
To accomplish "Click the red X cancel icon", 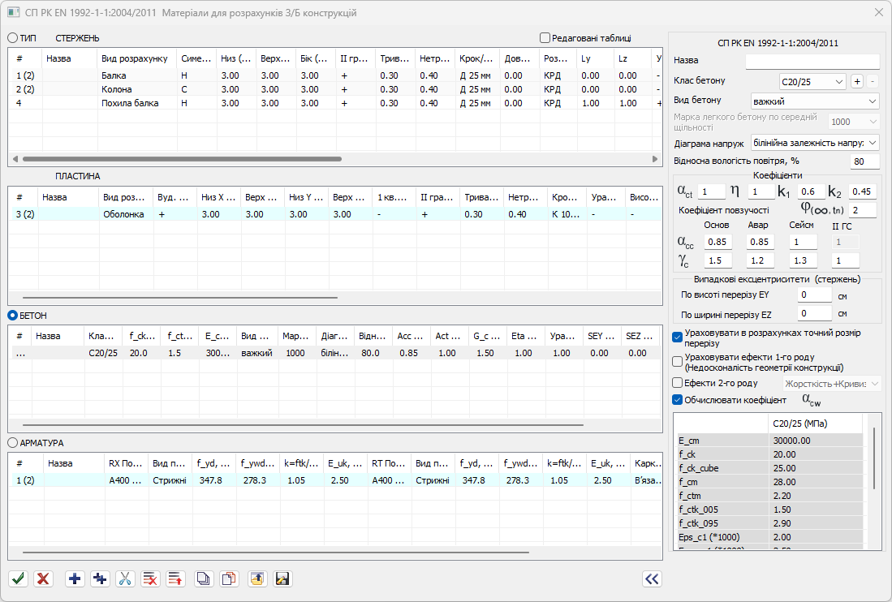I will click(x=44, y=578).
